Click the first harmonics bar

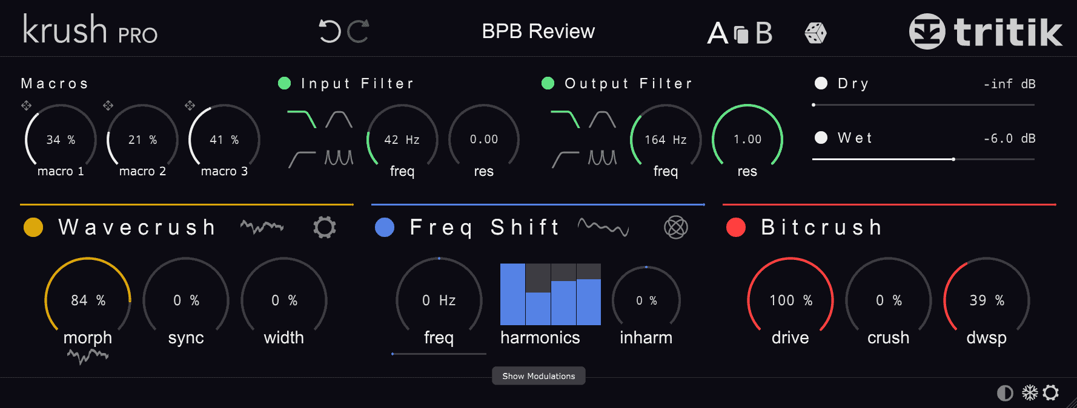pyautogui.click(x=512, y=294)
